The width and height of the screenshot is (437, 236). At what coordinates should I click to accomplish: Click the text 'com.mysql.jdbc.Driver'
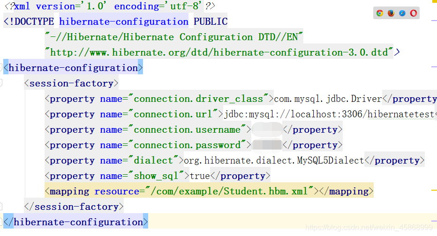pyautogui.click(x=328, y=99)
